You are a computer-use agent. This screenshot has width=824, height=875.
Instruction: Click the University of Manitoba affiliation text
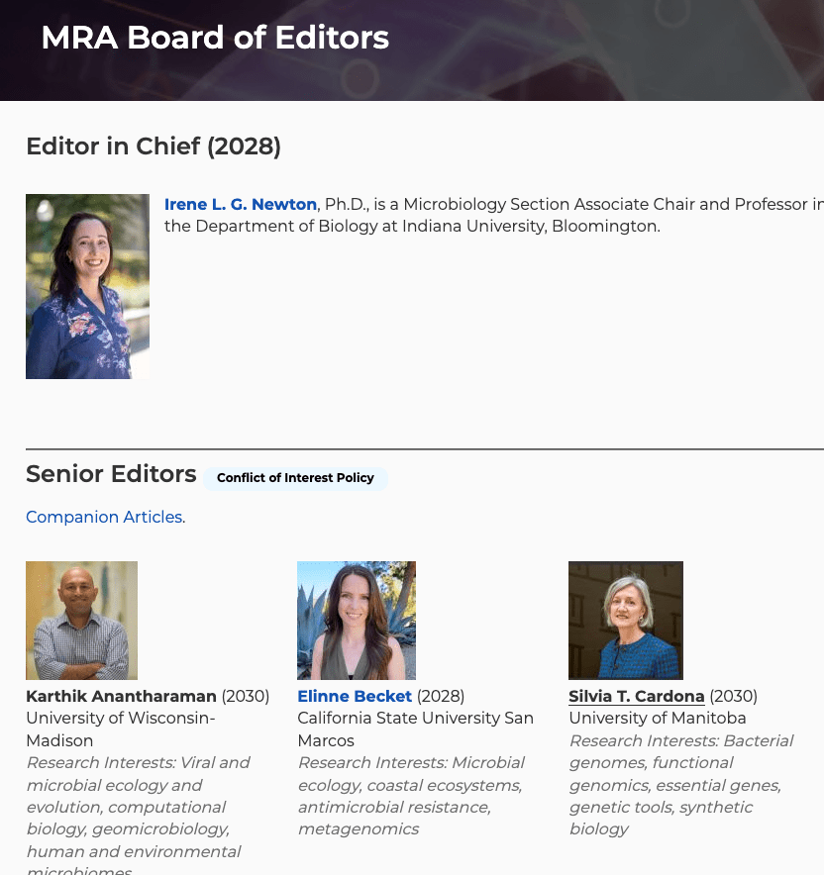click(657, 718)
